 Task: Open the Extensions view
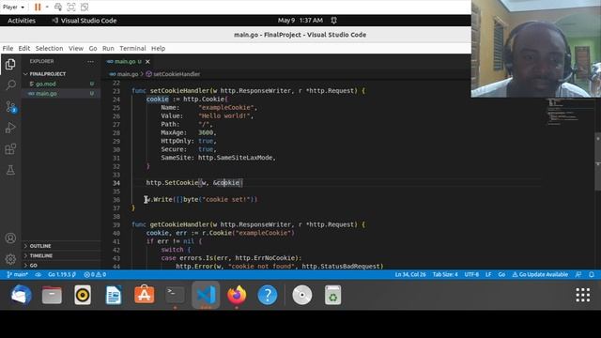tap(10, 148)
